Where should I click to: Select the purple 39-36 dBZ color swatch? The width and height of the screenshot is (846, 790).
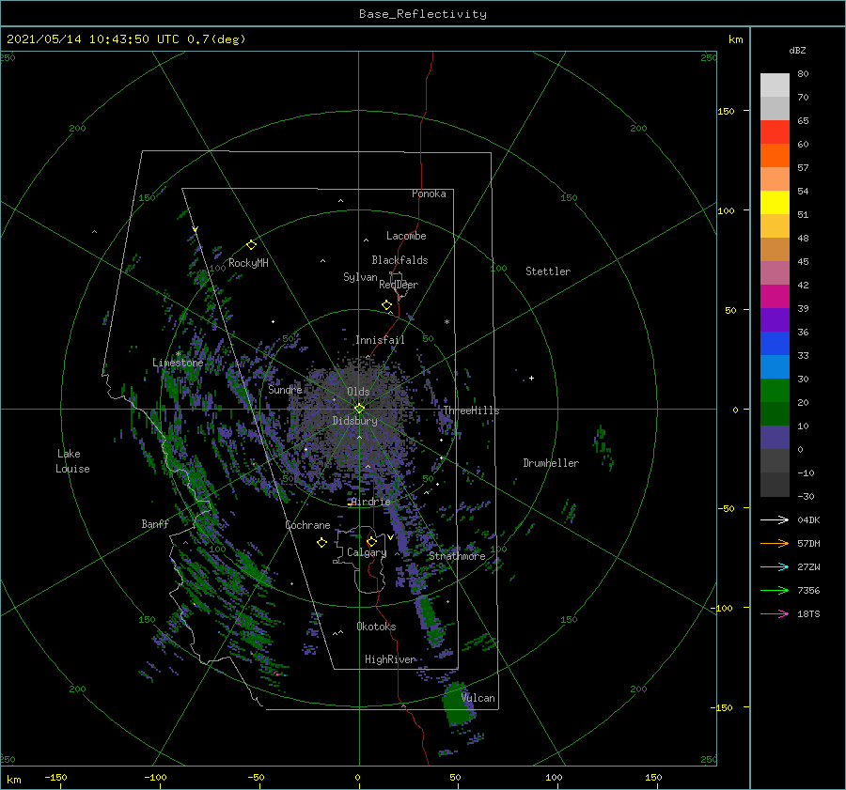coord(775,320)
